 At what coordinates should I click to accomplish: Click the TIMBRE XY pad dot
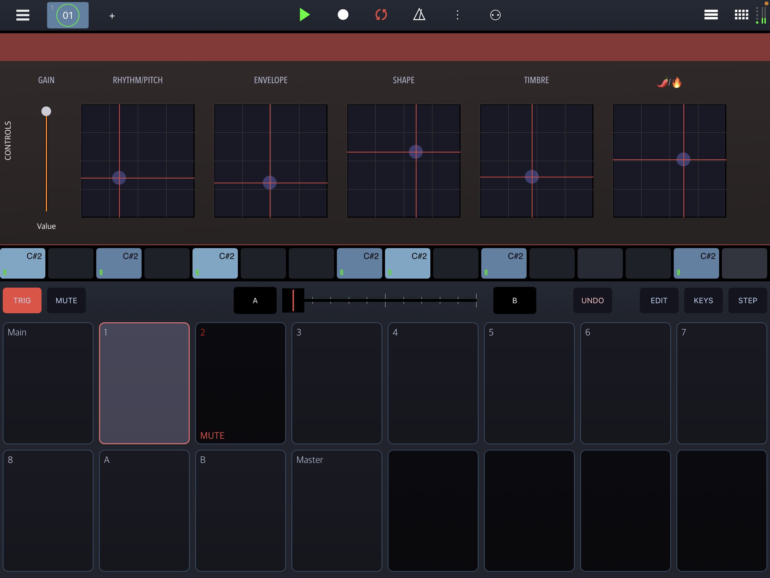point(531,177)
